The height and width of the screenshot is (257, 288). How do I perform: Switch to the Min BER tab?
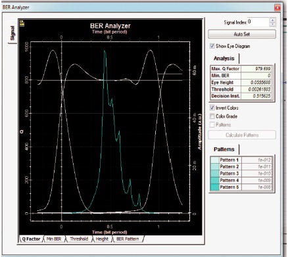pos(54,239)
